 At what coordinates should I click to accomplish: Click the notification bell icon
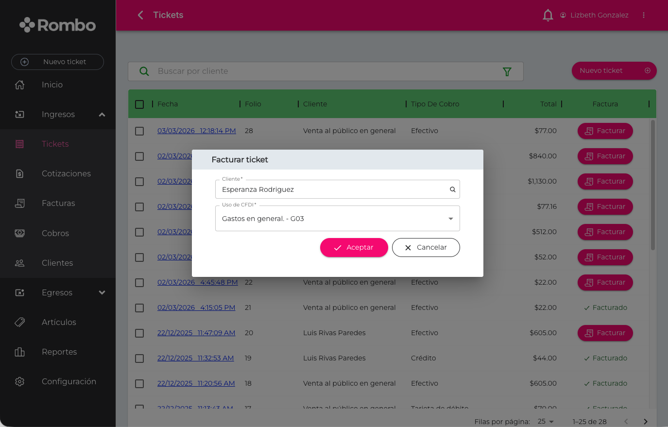pos(548,15)
